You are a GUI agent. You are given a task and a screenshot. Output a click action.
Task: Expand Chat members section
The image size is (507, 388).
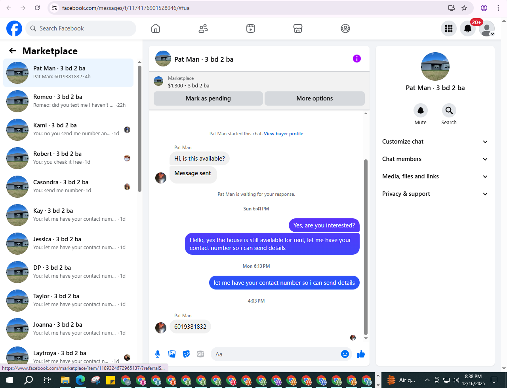[x=435, y=159]
